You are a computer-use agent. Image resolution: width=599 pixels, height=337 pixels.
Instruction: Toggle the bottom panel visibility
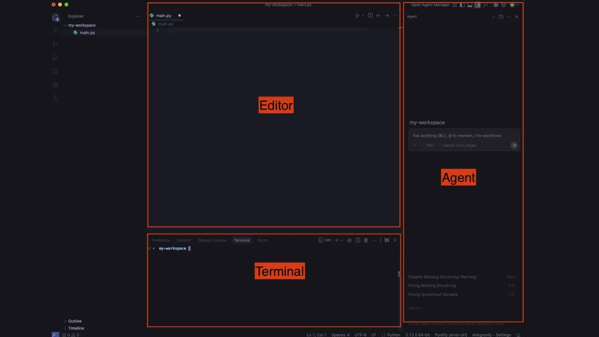click(x=470, y=5)
